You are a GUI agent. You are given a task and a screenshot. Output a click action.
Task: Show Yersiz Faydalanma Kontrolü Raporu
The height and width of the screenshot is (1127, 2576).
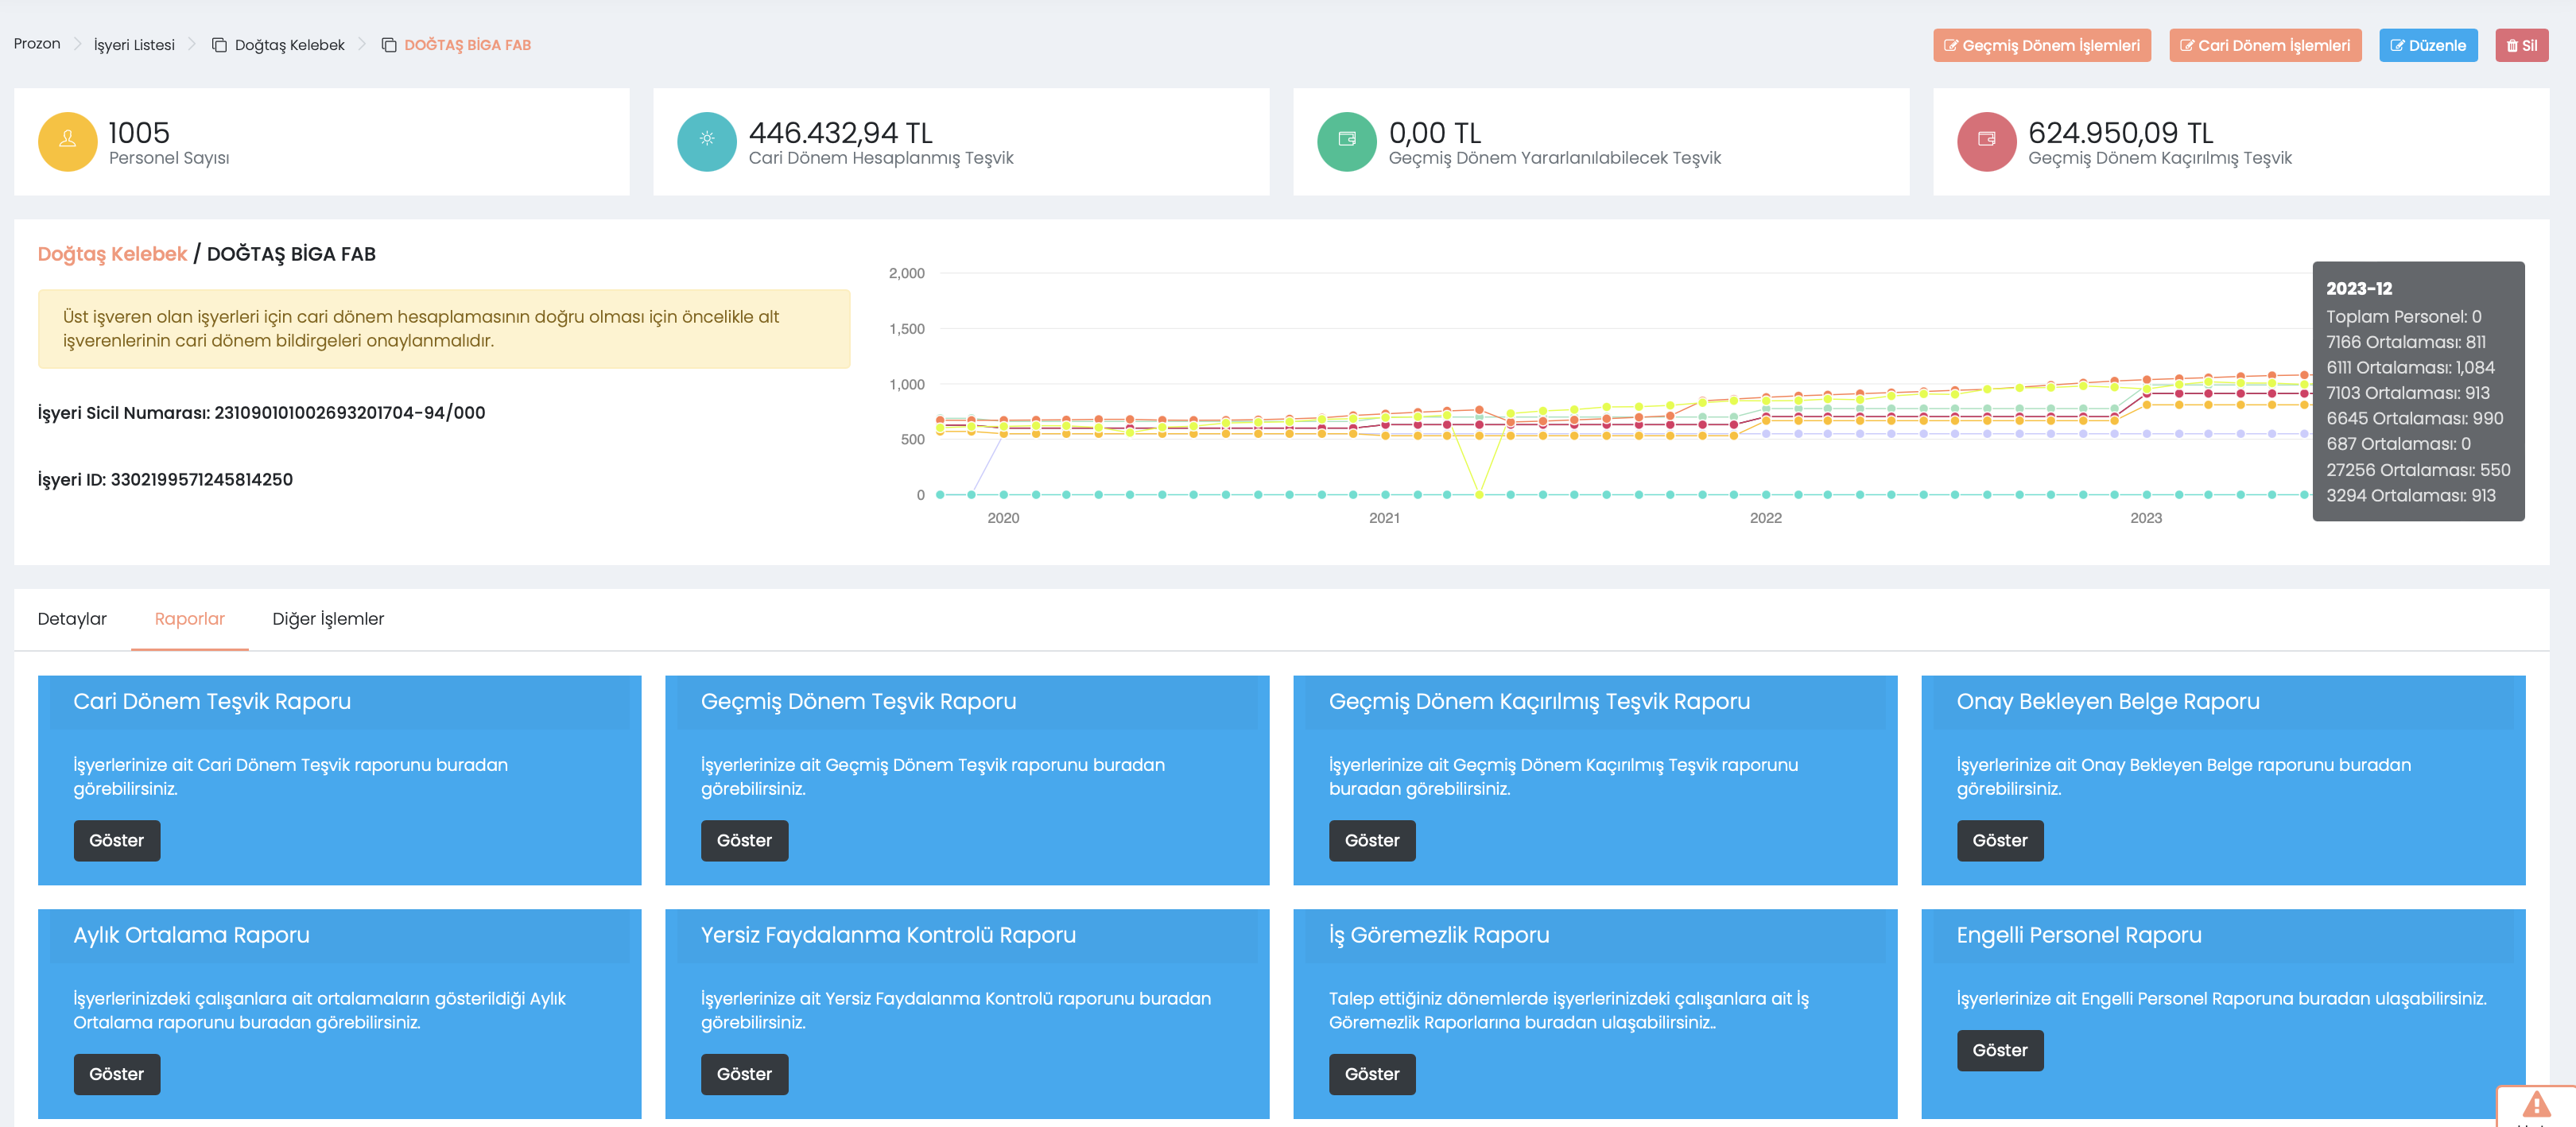744,1074
